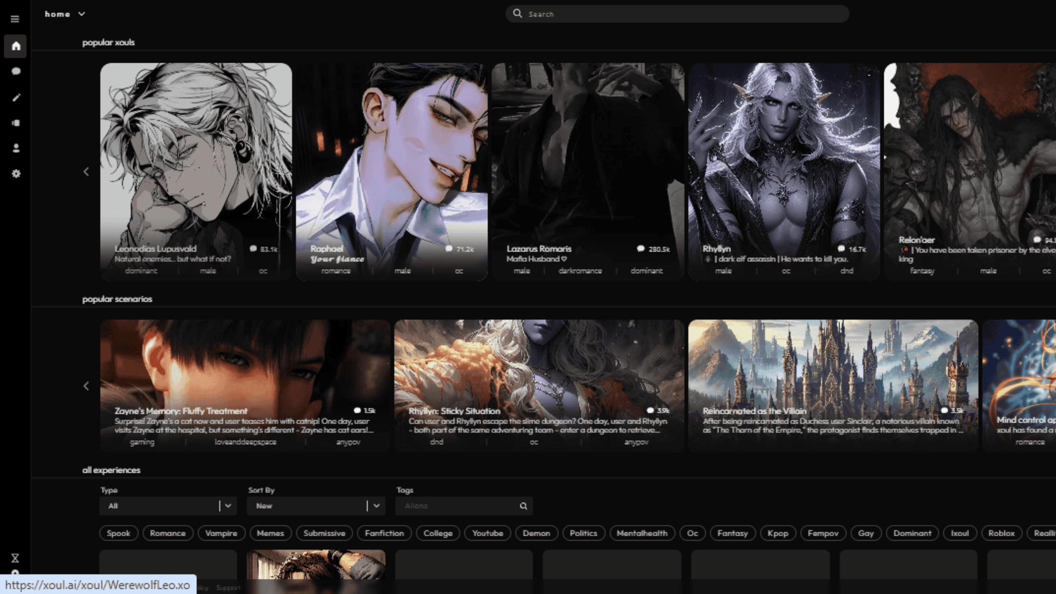Select the Ixoul tag chip
The image size is (1056, 594).
(960, 533)
